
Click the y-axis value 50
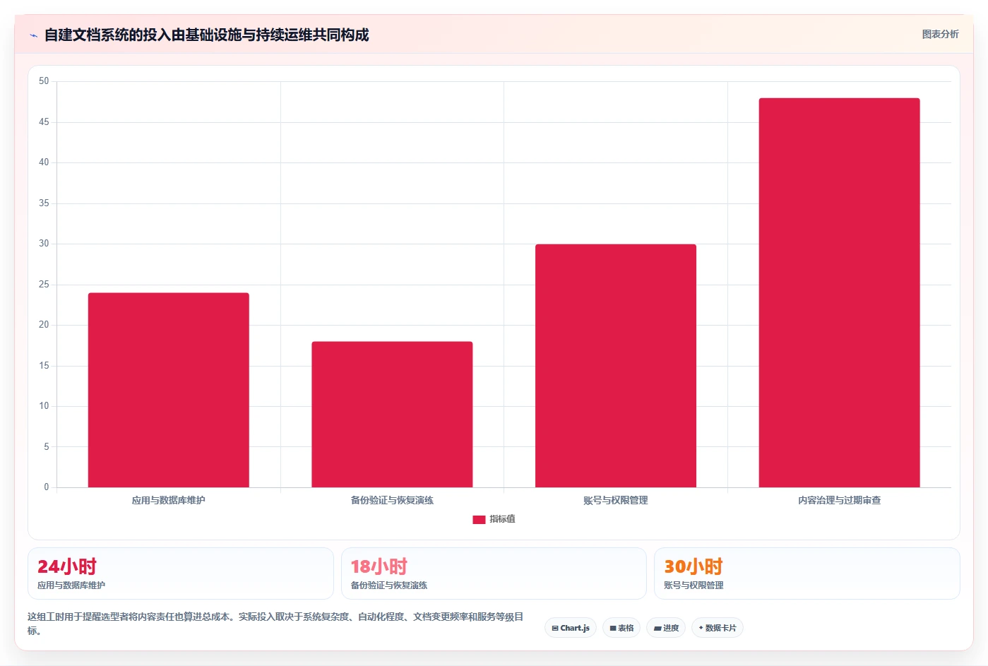point(44,81)
